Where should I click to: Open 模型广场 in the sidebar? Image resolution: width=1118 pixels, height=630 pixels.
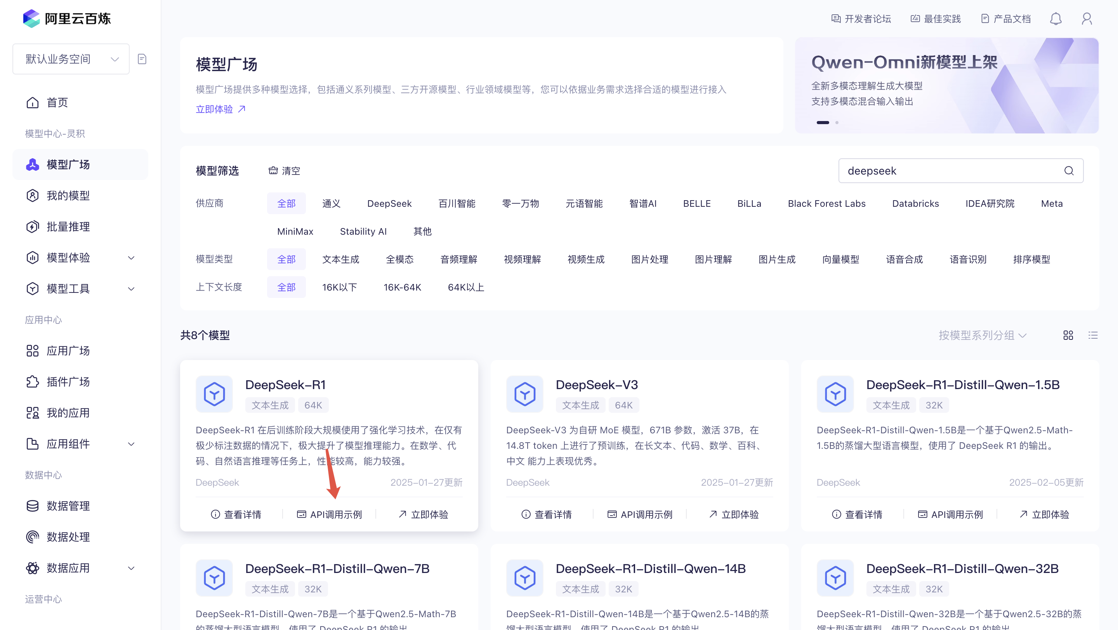click(80, 165)
